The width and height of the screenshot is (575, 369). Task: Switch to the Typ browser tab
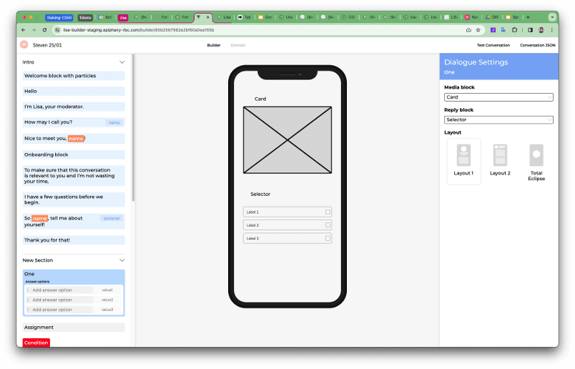pos(245,17)
